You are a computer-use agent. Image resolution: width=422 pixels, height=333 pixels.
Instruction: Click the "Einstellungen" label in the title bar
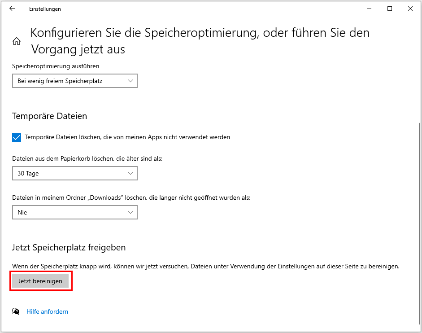(x=45, y=9)
